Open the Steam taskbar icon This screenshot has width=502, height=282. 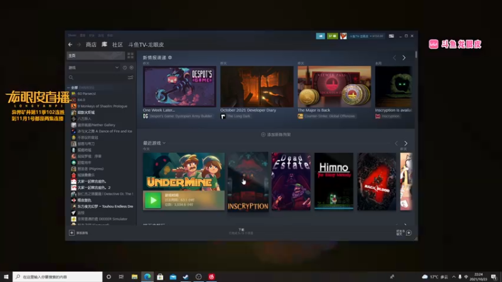[x=186, y=276]
